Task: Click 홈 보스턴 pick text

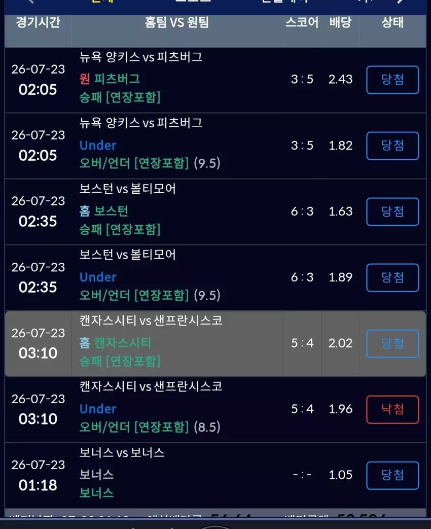Action: [x=104, y=211]
